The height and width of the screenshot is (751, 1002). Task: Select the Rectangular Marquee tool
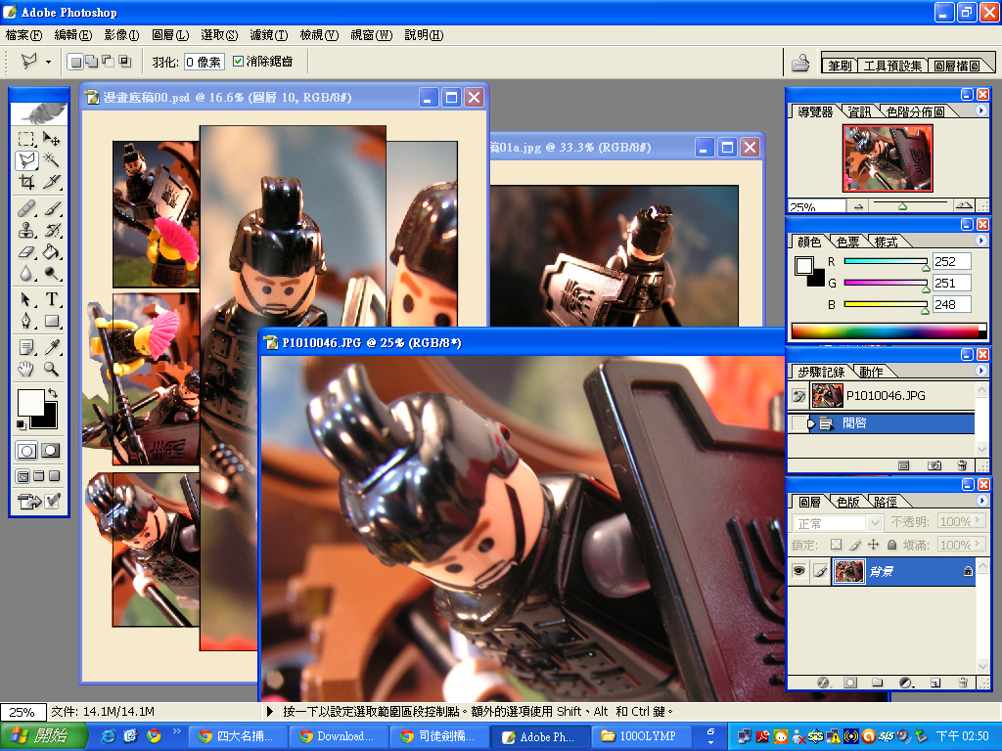point(26,139)
